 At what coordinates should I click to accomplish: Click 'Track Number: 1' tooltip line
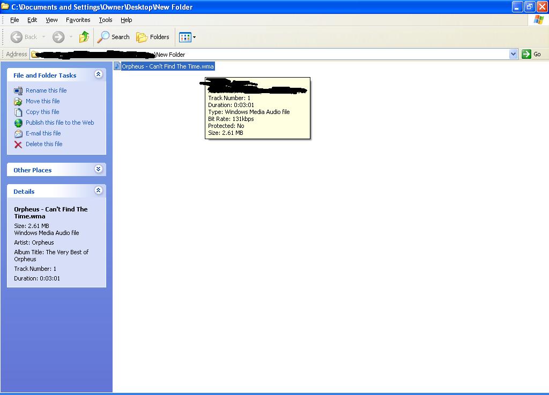click(x=229, y=98)
